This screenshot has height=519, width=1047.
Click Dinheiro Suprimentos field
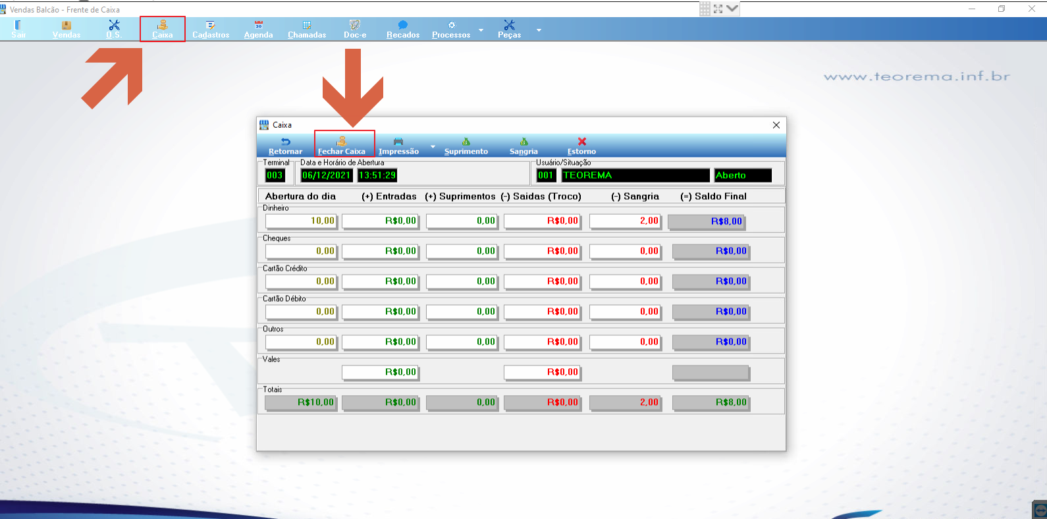click(x=462, y=221)
